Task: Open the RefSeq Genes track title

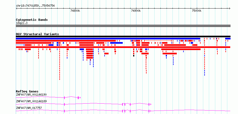Action: pos(27,91)
